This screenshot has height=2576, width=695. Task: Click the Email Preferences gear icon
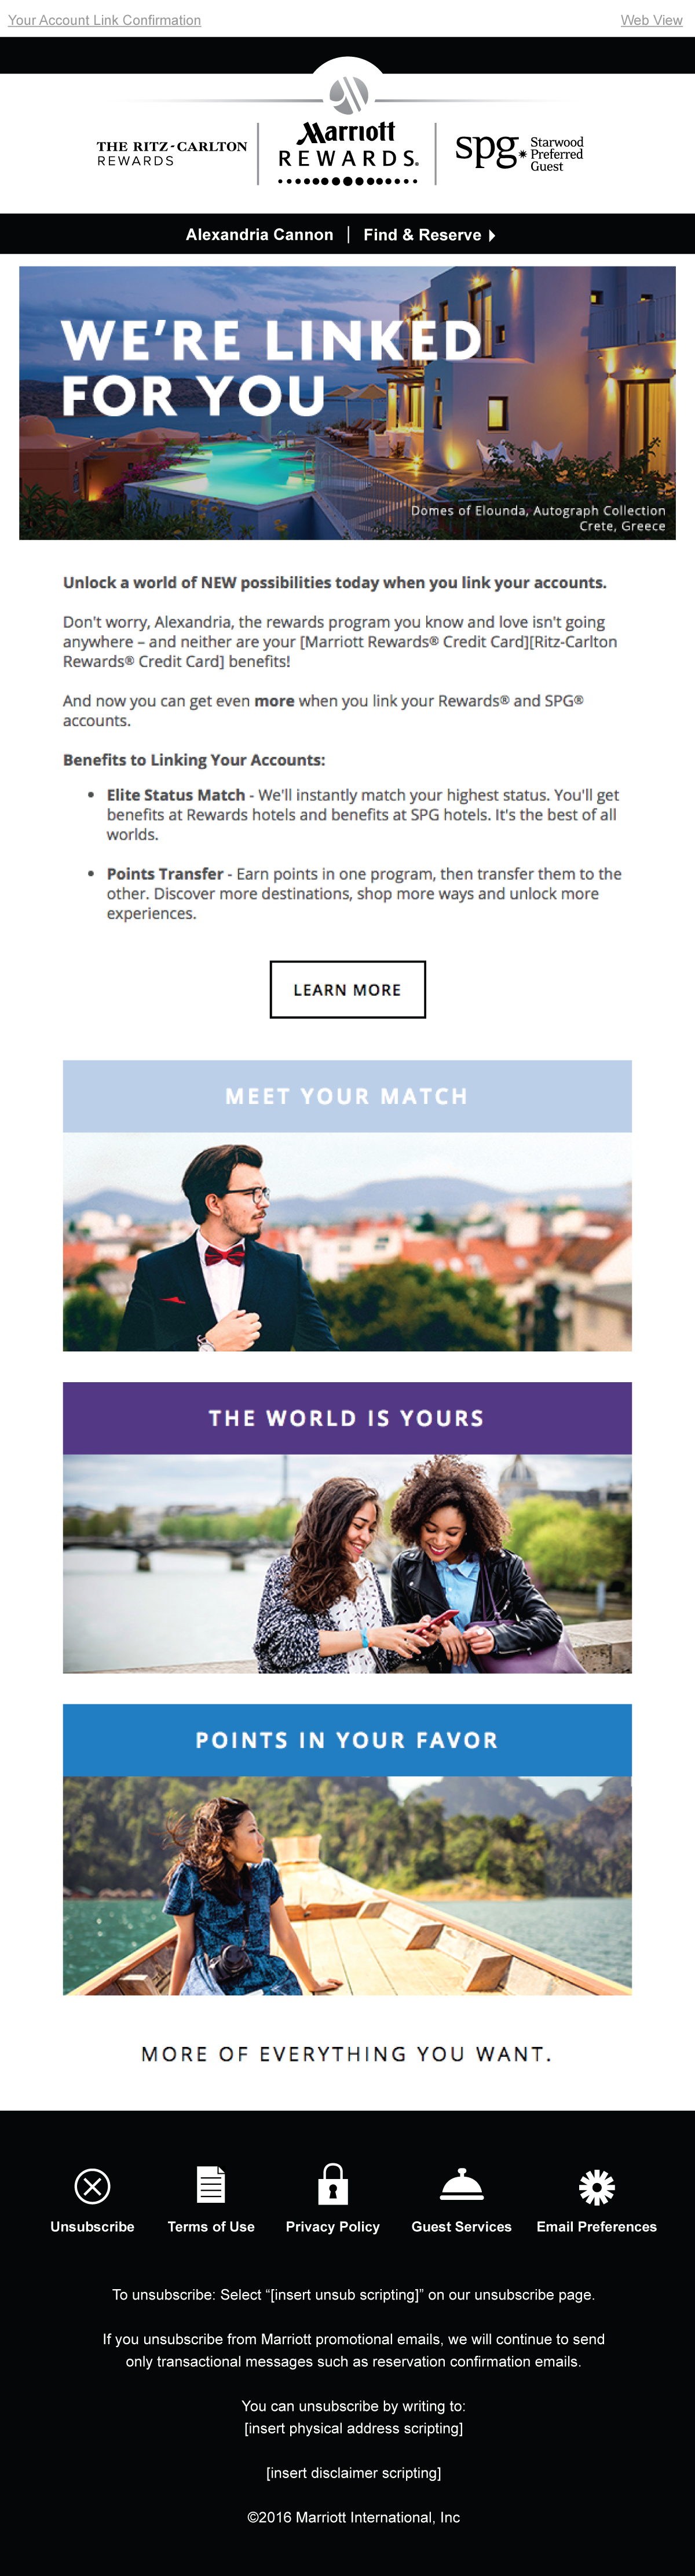pos(597,2187)
